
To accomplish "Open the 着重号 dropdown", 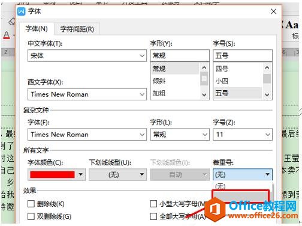I will click(243, 175).
